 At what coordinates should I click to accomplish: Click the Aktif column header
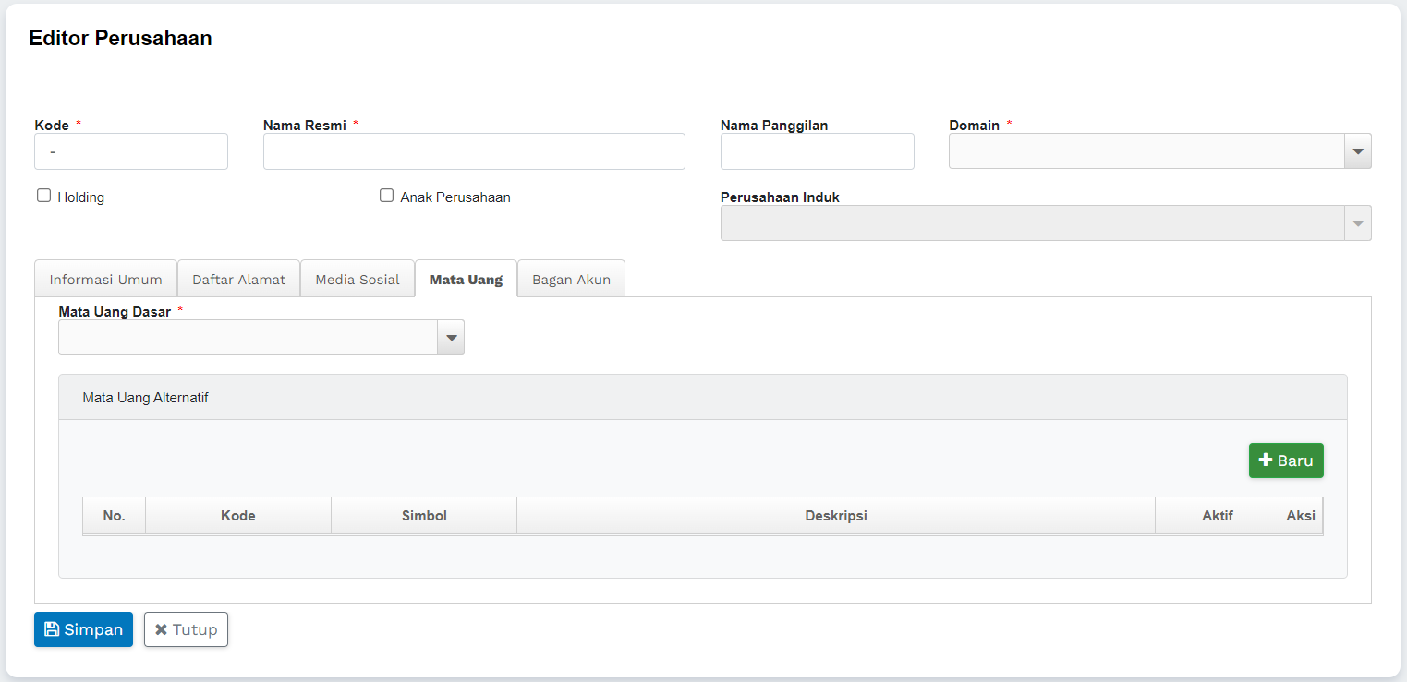pos(1217,516)
